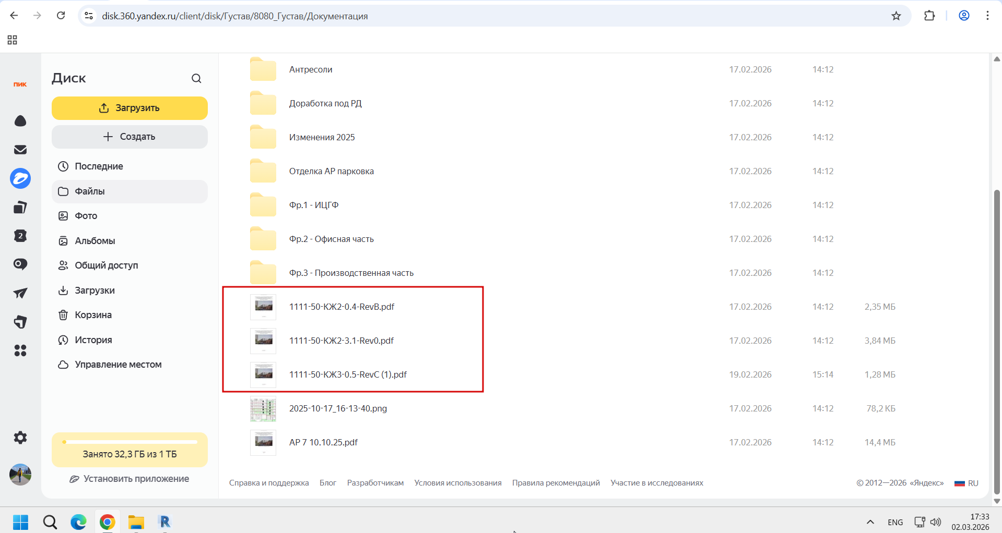Click the storage usage bar Занято 32,3 ГБ
The width and height of the screenshot is (1002, 533).
(129, 450)
